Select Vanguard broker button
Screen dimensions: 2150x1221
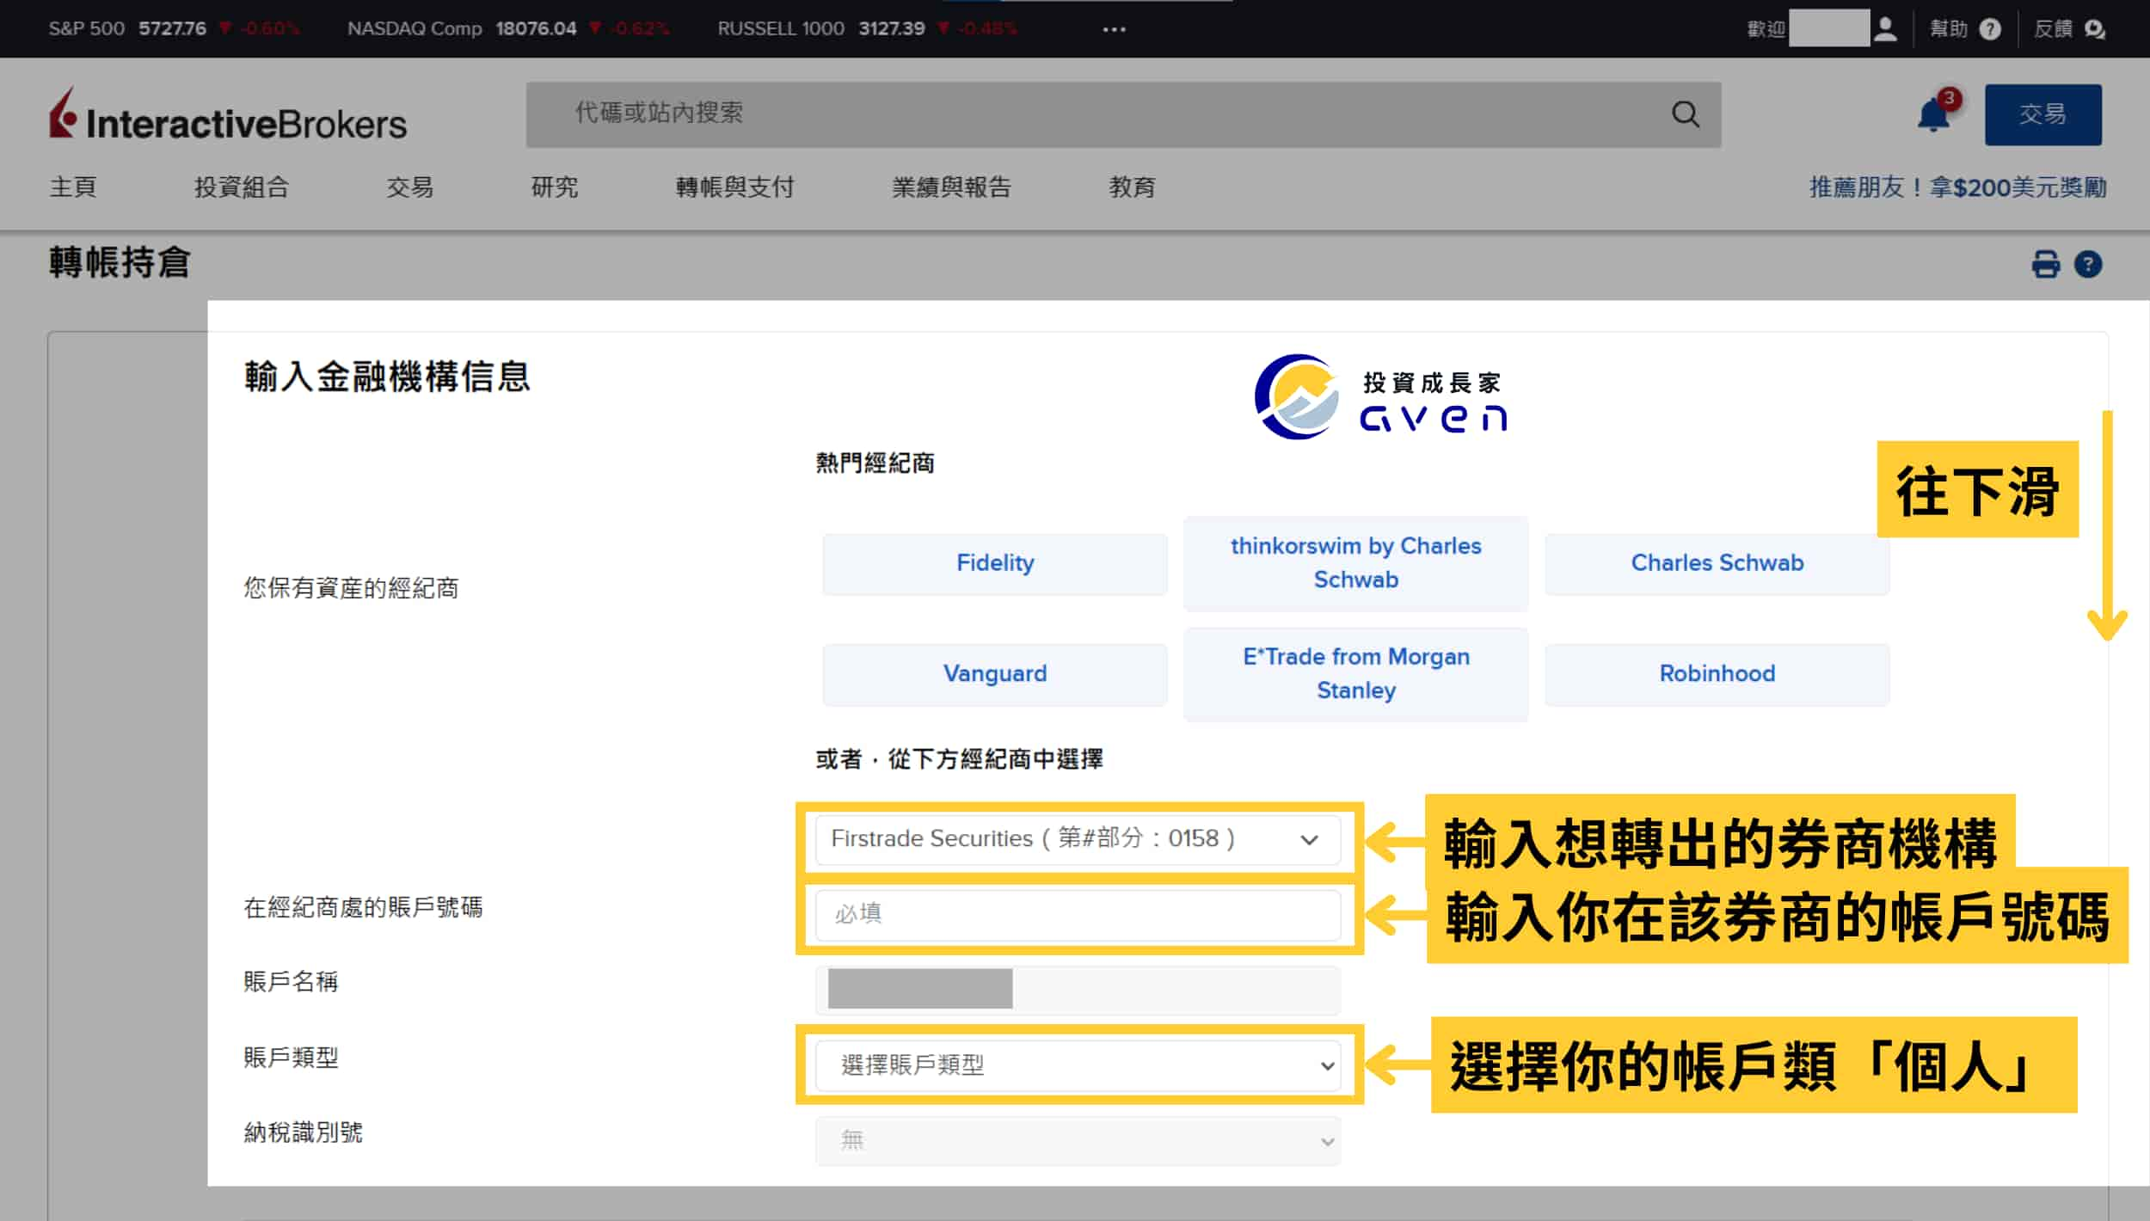[x=995, y=674]
